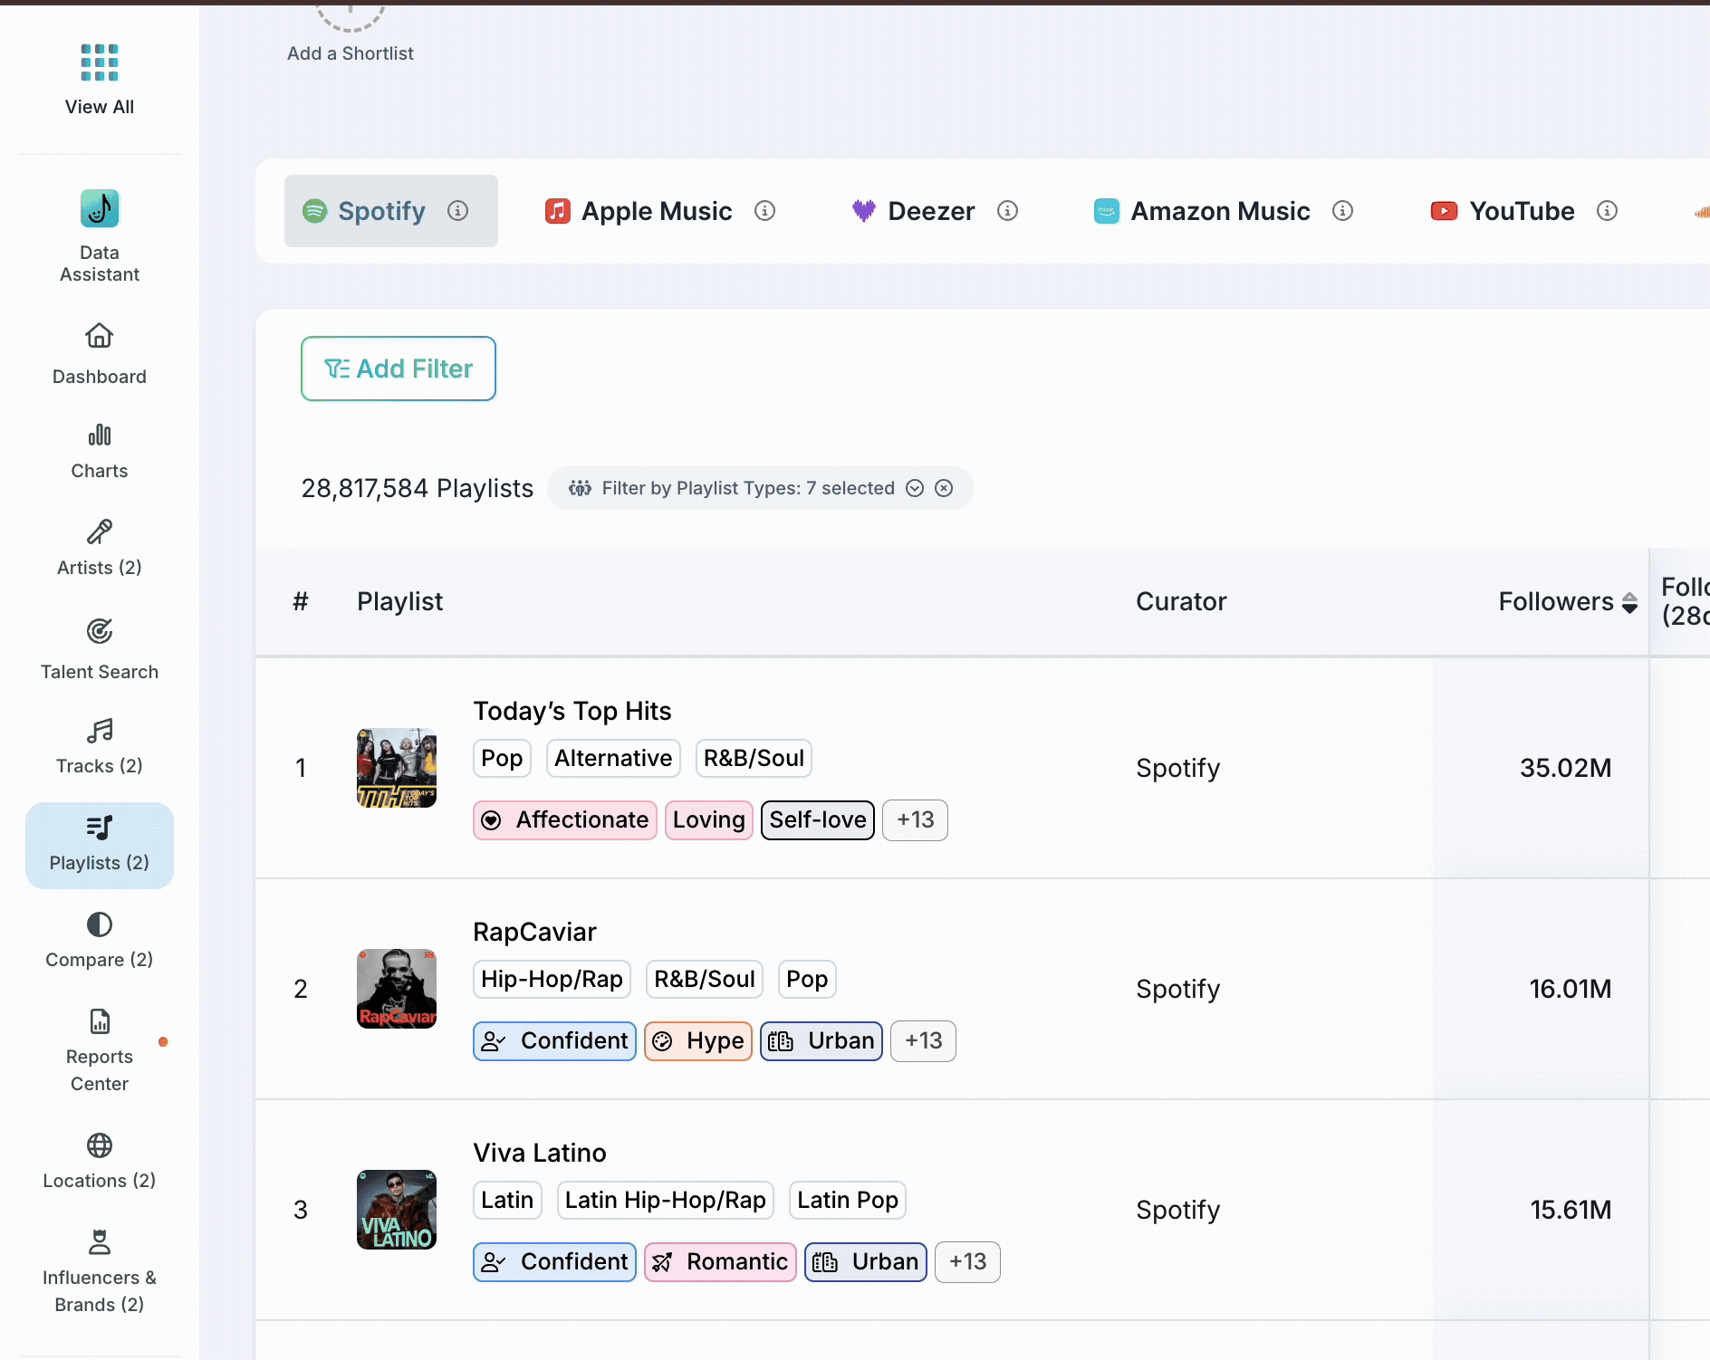Click the Hip-Hop/Rap genre tag
This screenshot has height=1360, width=1710.
coord(552,979)
